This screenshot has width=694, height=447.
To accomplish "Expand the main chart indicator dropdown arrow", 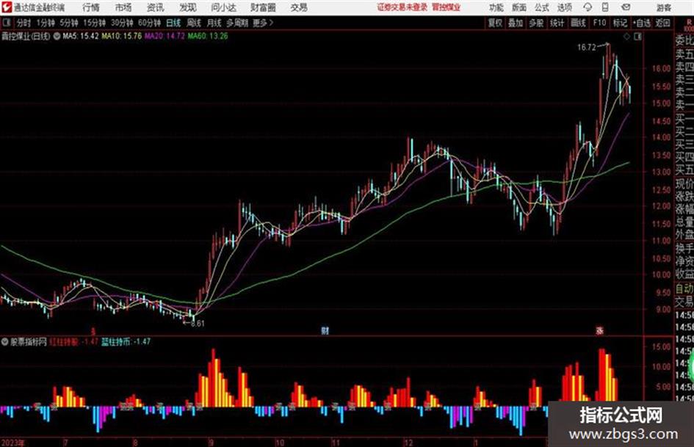I will pyautogui.click(x=57, y=36).
